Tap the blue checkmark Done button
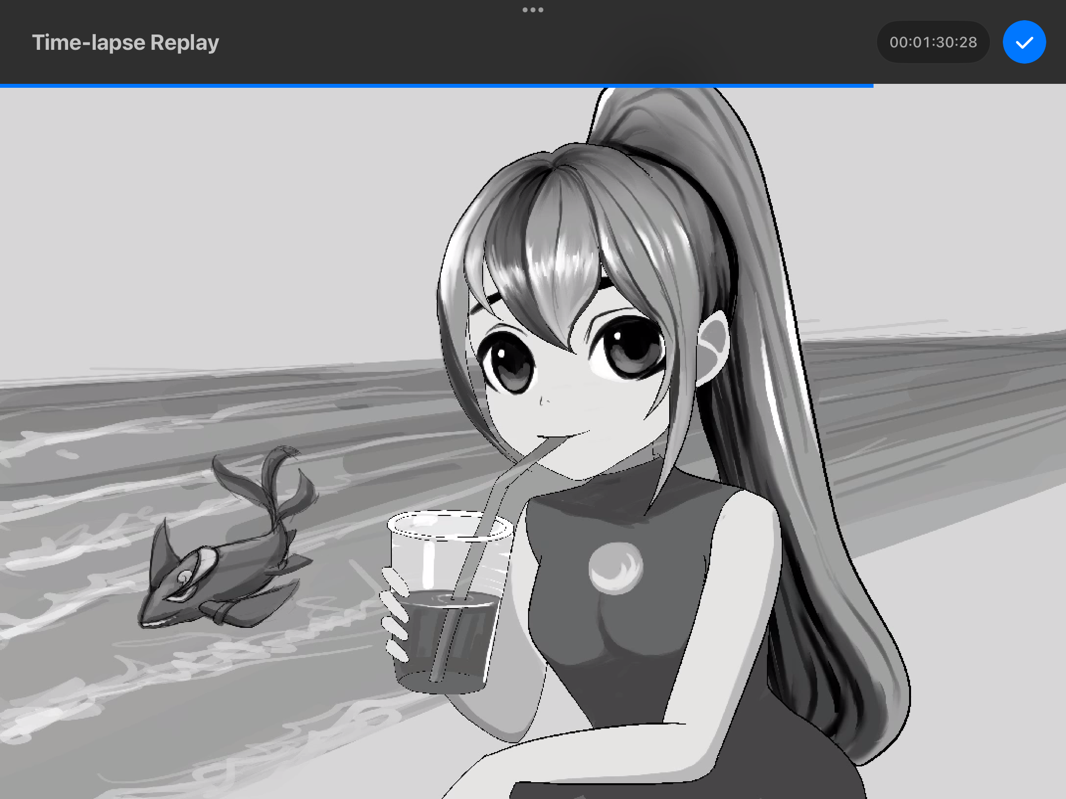This screenshot has height=799, width=1066. tap(1024, 42)
